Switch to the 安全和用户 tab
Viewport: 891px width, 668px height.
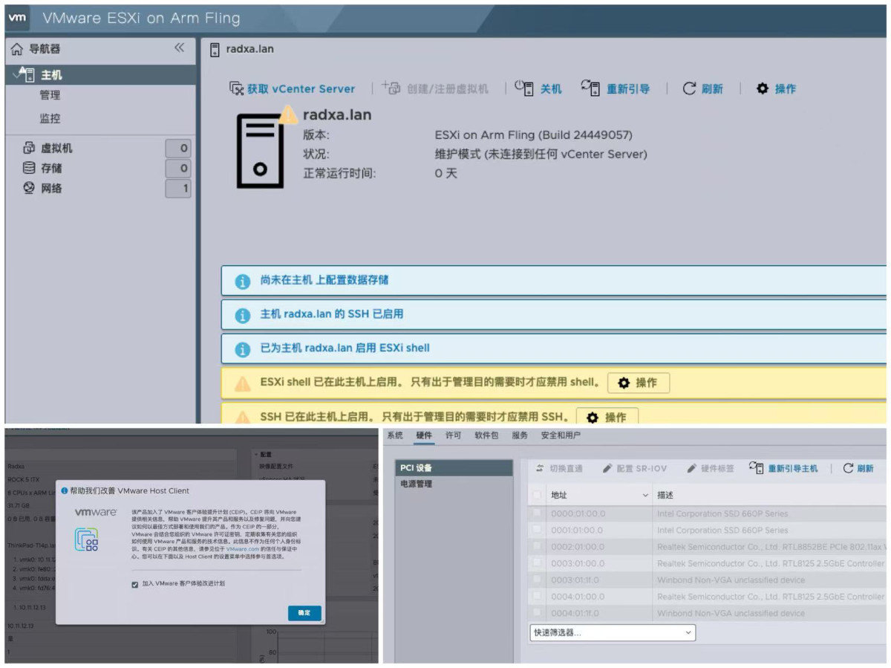[x=561, y=436]
